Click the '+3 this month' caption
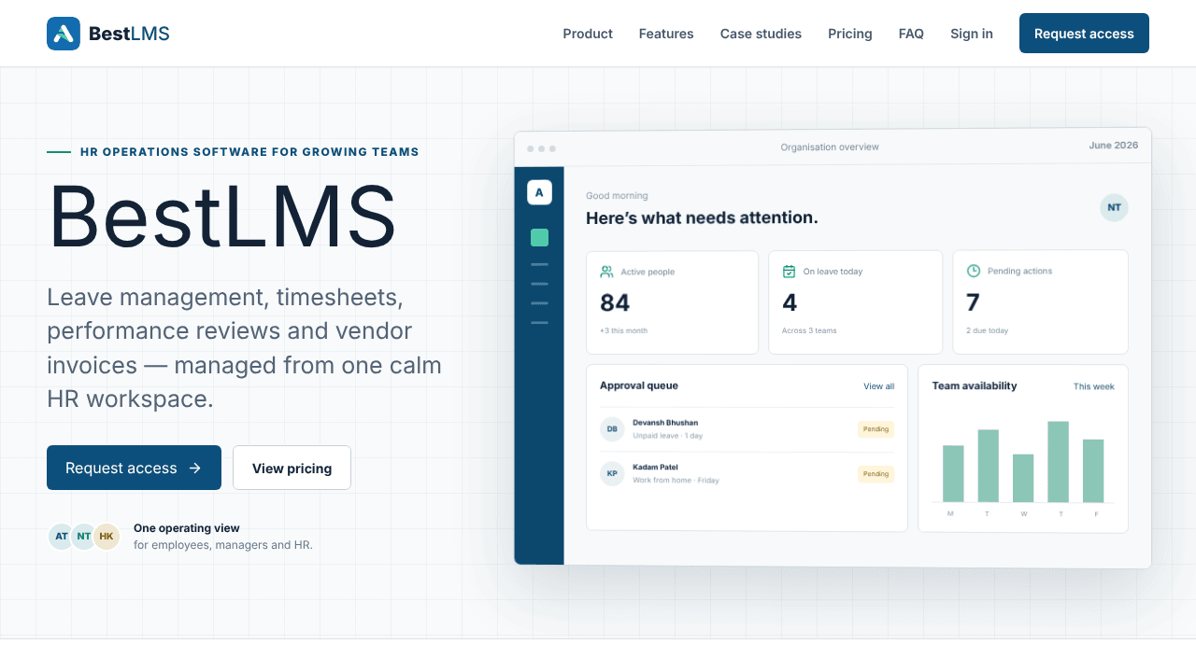 coord(623,330)
